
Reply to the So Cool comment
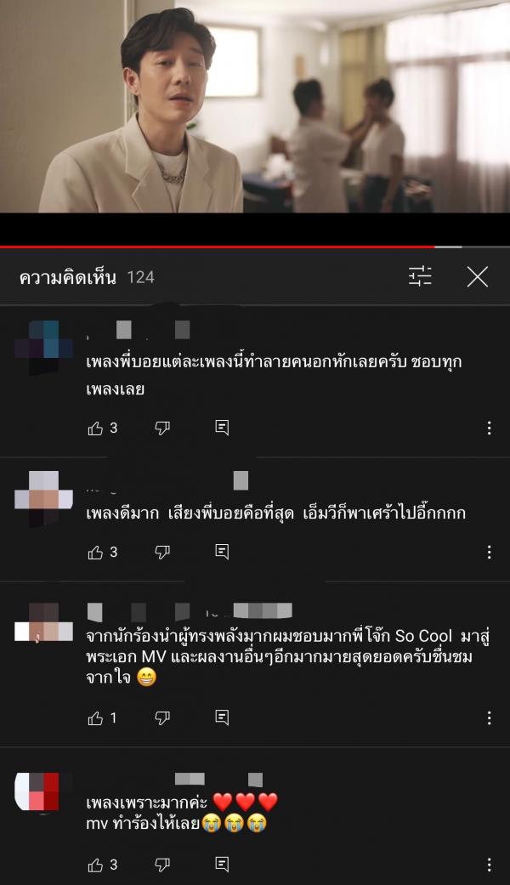coord(223,718)
